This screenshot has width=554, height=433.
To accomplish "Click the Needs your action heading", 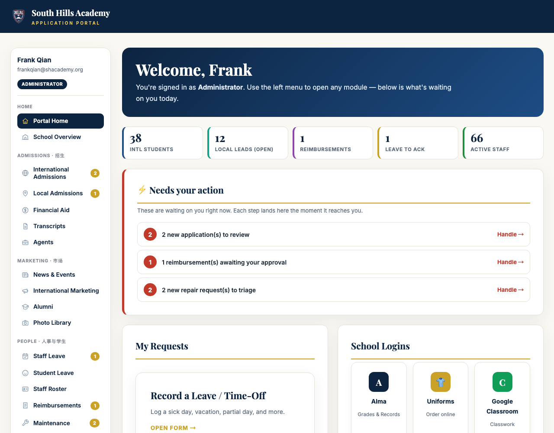I will coord(187,191).
